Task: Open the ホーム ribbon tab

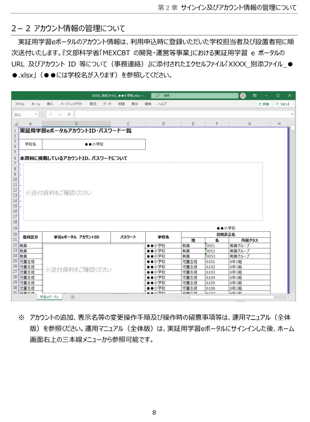Action: coord(35,104)
